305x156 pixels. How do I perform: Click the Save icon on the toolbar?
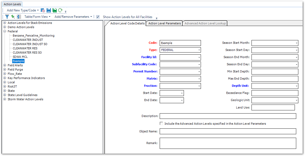pos(49,10)
